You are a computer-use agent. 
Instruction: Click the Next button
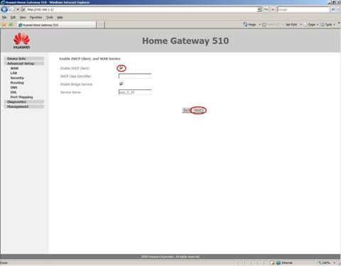click(198, 110)
